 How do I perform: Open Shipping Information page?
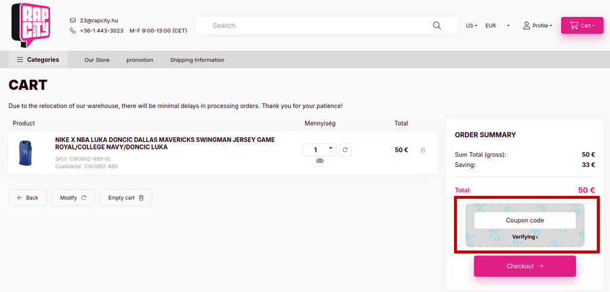[x=197, y=60]
